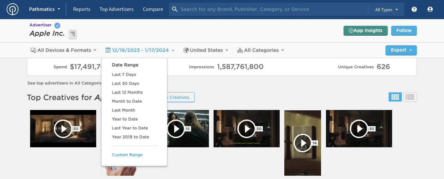Click the Unique Creatives count 626
This screenshot has height=179, width=444.
[x=383, y=67]
